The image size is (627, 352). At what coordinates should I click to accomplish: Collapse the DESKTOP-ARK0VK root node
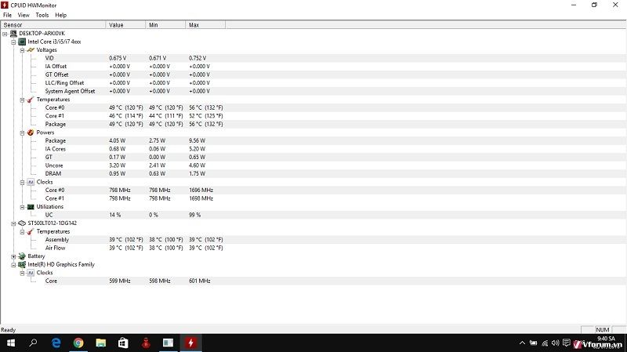[x=5, y=34]
